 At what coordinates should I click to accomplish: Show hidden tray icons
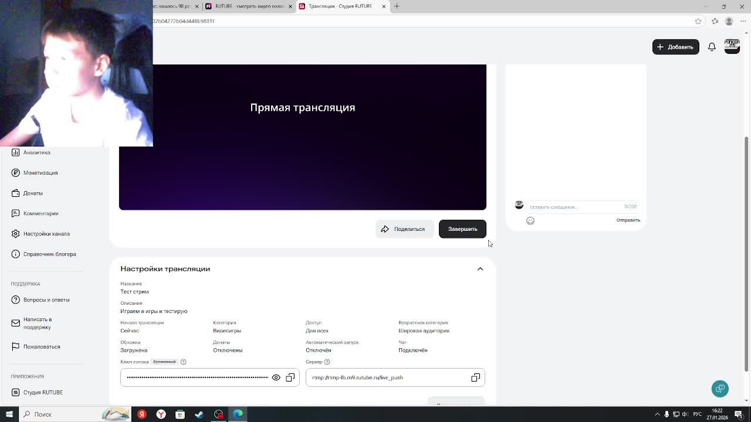(x=657, y=414)
